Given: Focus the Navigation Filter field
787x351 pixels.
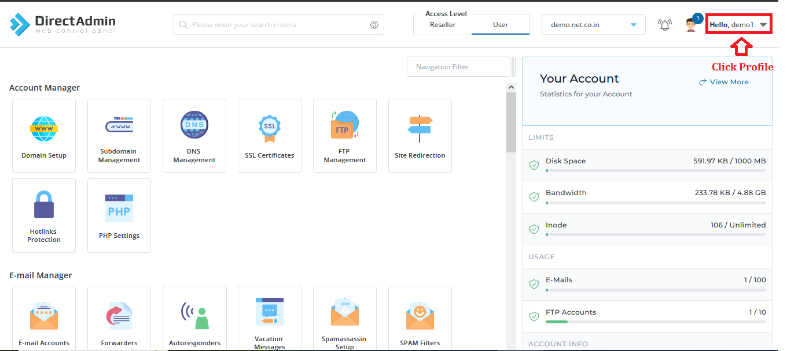Looking at the screenshot, I should 458,67.
